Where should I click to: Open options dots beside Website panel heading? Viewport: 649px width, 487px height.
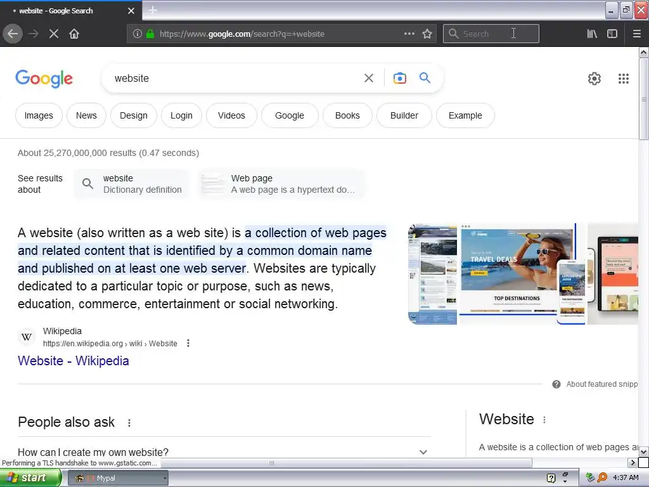pyautogui.click(x=544, y=420)
